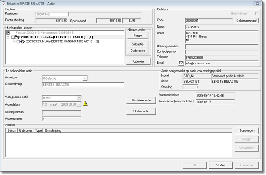Sort notes by Type column header
Image resolution: width=266 pixels, height=175 pixels.
38,130
